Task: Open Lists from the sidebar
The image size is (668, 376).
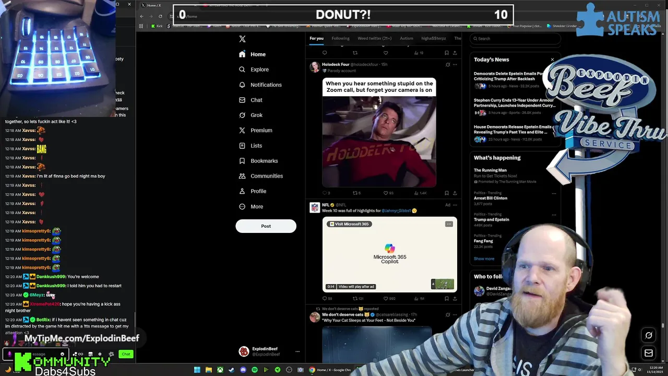Action: (x=250, y=146)
